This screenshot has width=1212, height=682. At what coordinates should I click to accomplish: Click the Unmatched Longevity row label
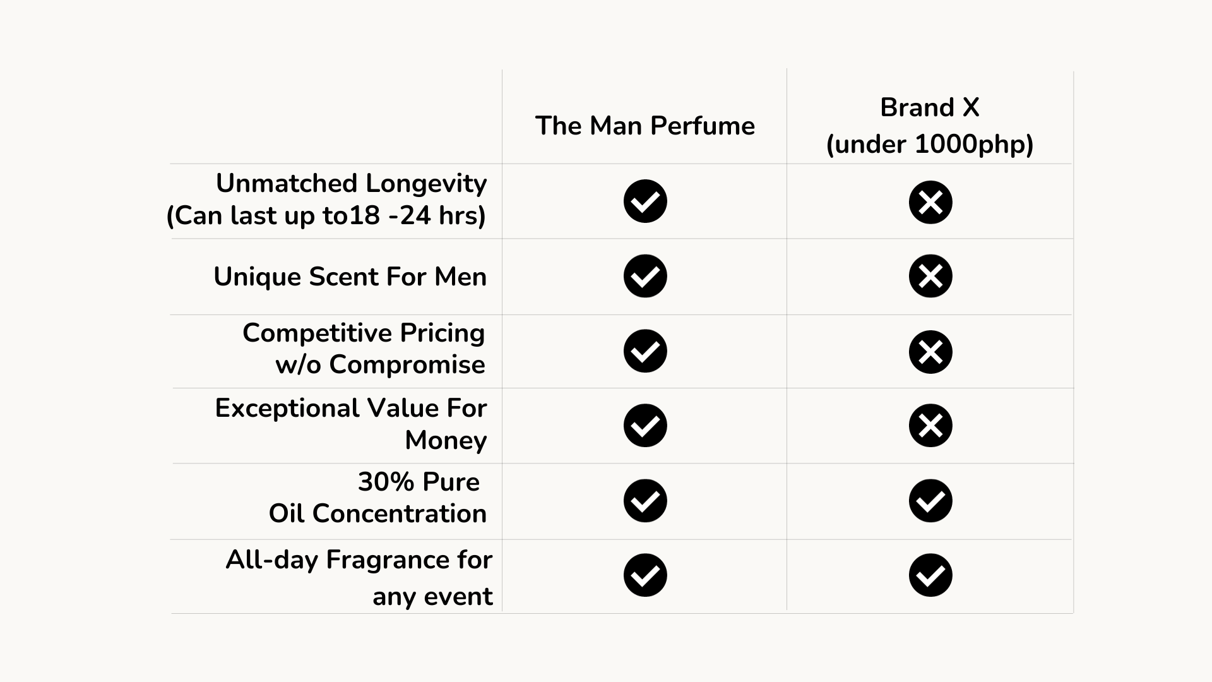tap(327, 200)
